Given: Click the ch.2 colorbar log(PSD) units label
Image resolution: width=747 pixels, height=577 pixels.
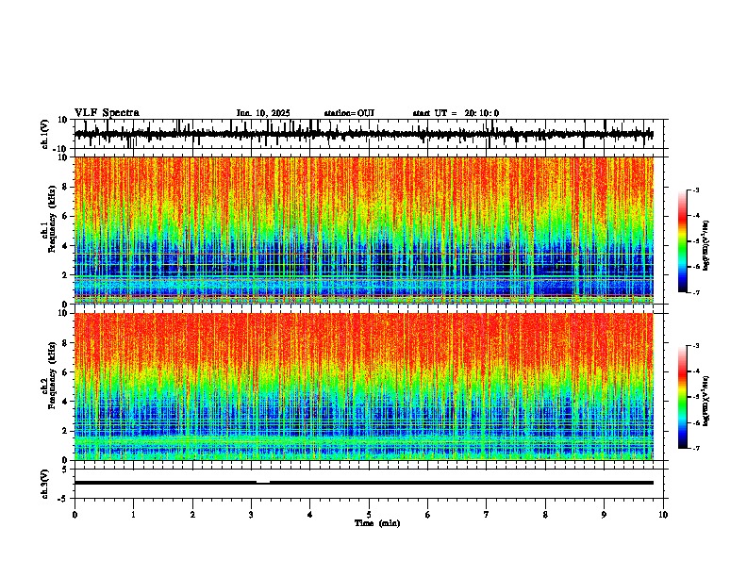Looking at the screenshot, I should tap(706, 401).
